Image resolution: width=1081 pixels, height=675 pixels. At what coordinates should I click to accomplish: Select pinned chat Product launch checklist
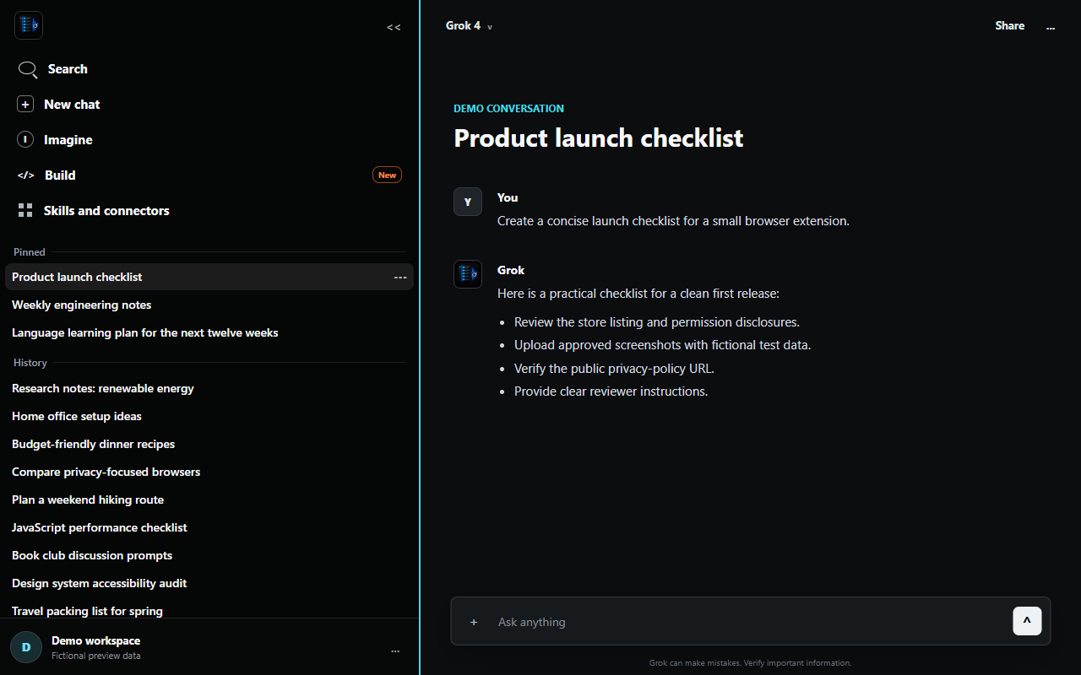click(209, 277)
